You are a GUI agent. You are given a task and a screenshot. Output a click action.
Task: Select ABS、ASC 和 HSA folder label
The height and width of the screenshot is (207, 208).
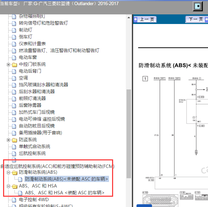click(x=38, y=186)
